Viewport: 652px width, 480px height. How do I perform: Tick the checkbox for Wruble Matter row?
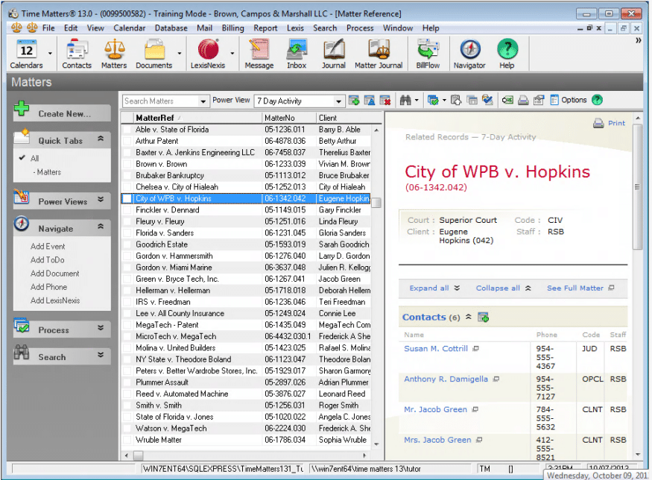(x=127, y=440)
